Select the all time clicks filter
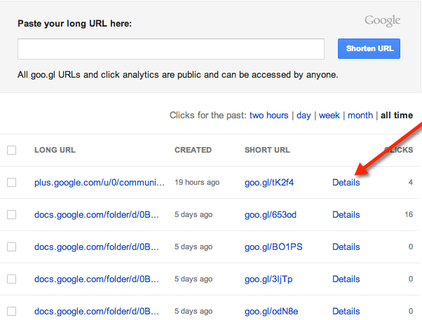Image resolution: width=422 pixels, height=320 pixels. click(x=397, y=116)
